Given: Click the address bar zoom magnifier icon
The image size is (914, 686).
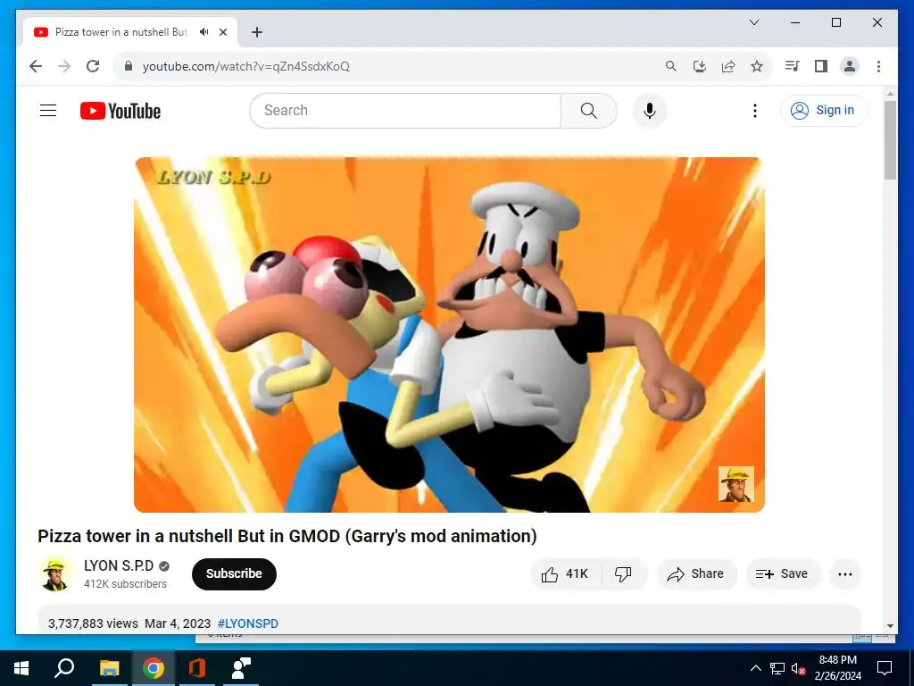Looking at the screenshot, I should (671, 66).
